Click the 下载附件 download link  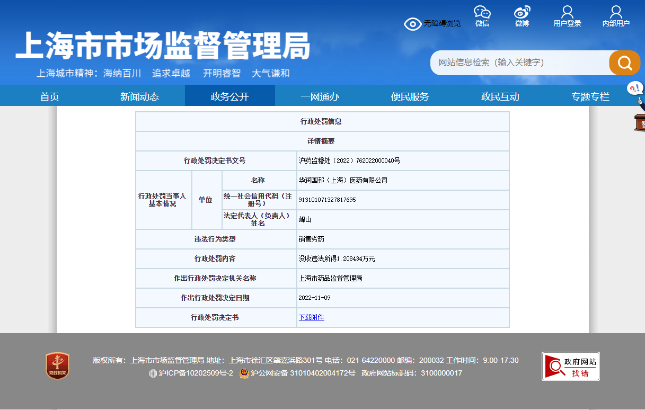point(311,317)
